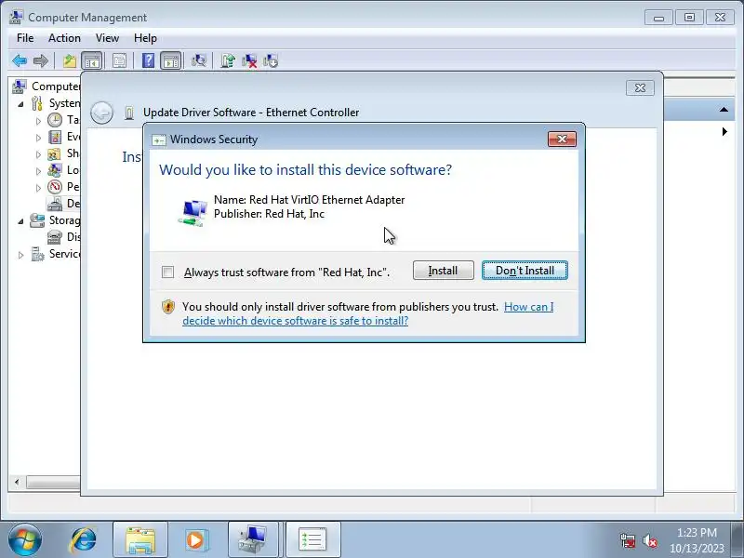
Task: Open the Action menu
Action: 64,38
